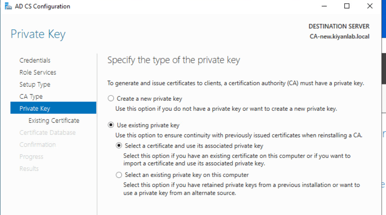
Task: Switch to the CA Type page
Action: coord(31,96)
